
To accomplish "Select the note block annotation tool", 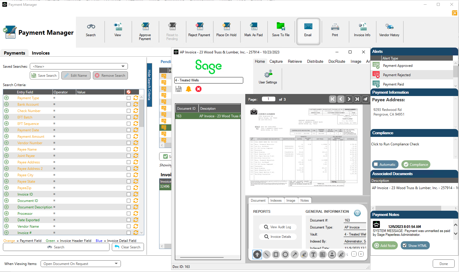I will coord(323,254).
